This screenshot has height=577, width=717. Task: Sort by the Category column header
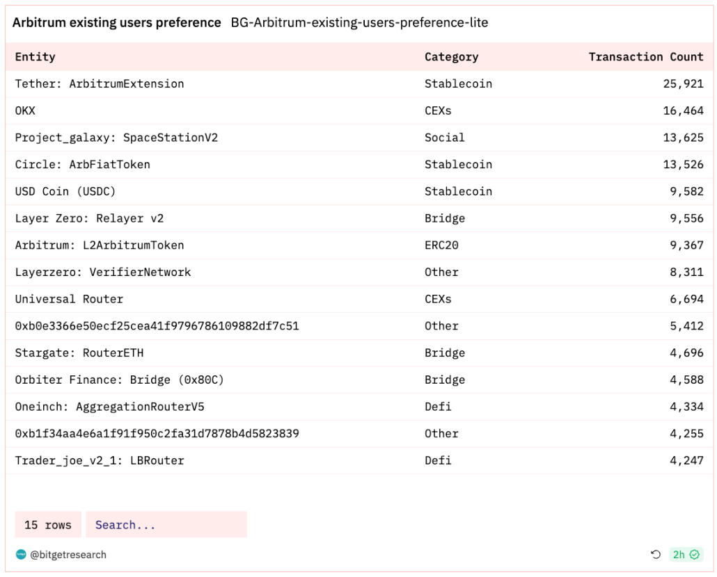coord(451,56)
